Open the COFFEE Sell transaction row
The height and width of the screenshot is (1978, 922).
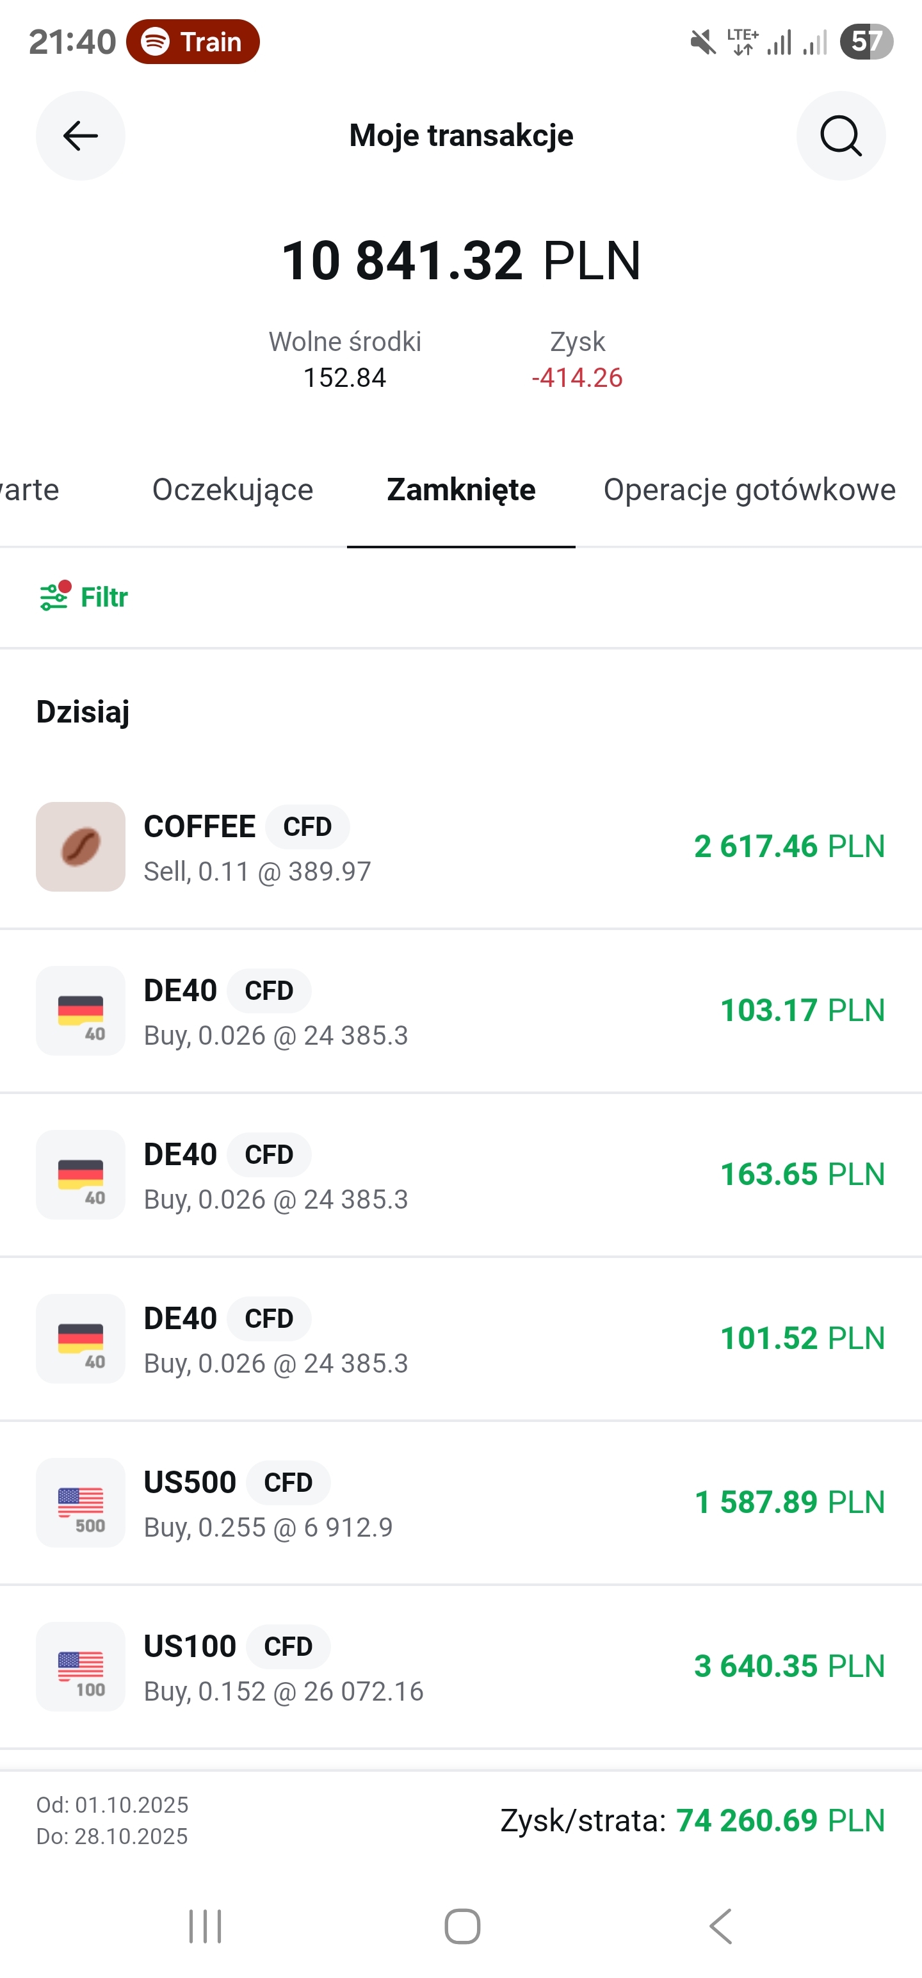(460, 847)
